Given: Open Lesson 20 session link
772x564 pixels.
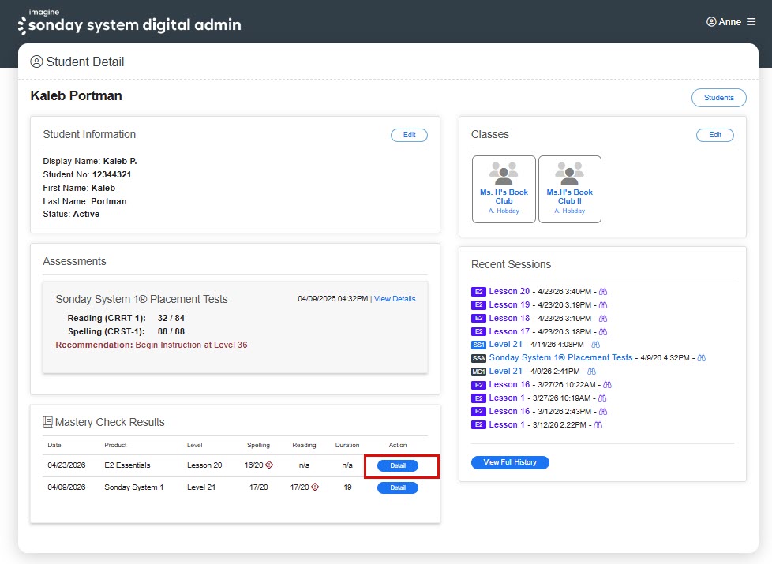Looking at the screenshot, I should (509, 291).
